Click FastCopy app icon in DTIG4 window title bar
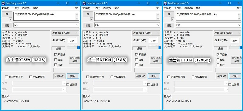 click(84, 3)
